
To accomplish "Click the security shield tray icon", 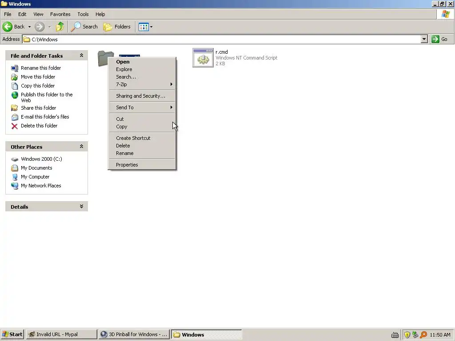I will [x=407, y=335].
